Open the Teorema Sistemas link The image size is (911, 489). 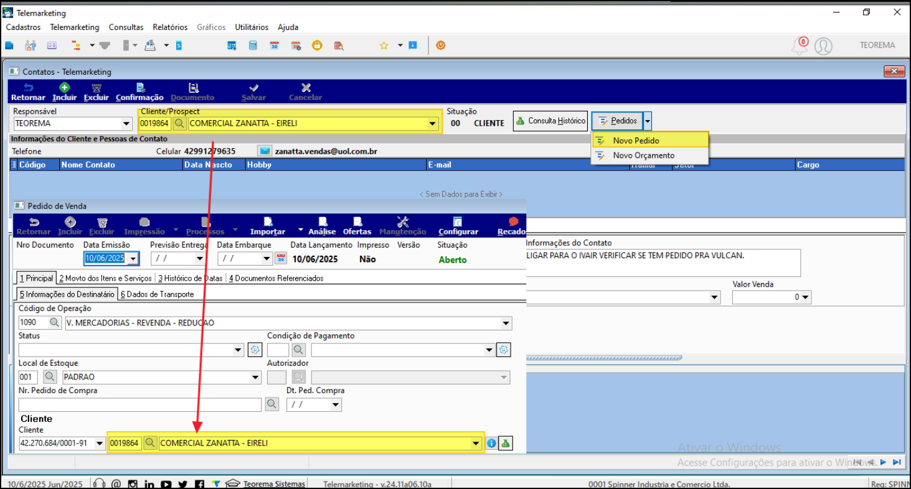tap(275, 484)
